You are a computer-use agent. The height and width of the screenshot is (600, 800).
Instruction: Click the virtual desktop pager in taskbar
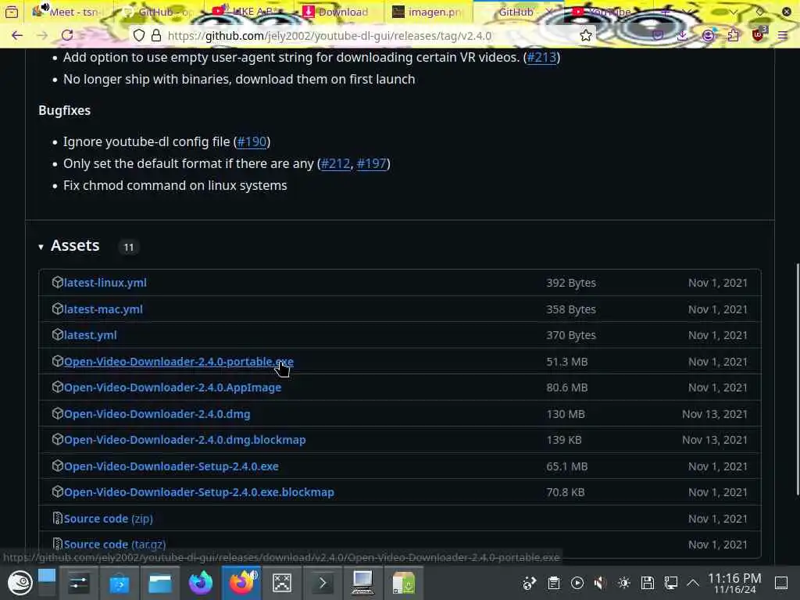click(x=46, y=583)
